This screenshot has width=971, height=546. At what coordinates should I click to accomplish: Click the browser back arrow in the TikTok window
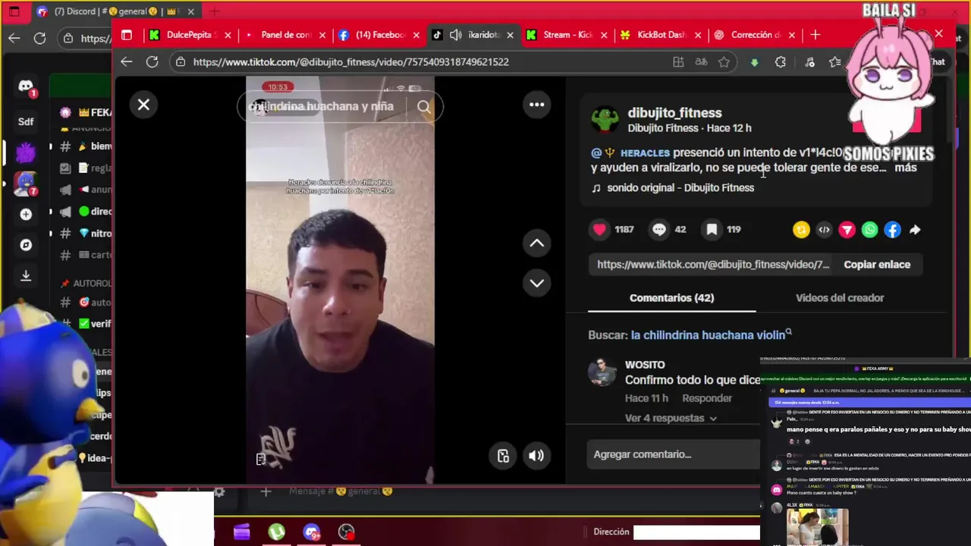tap(127, 62)
